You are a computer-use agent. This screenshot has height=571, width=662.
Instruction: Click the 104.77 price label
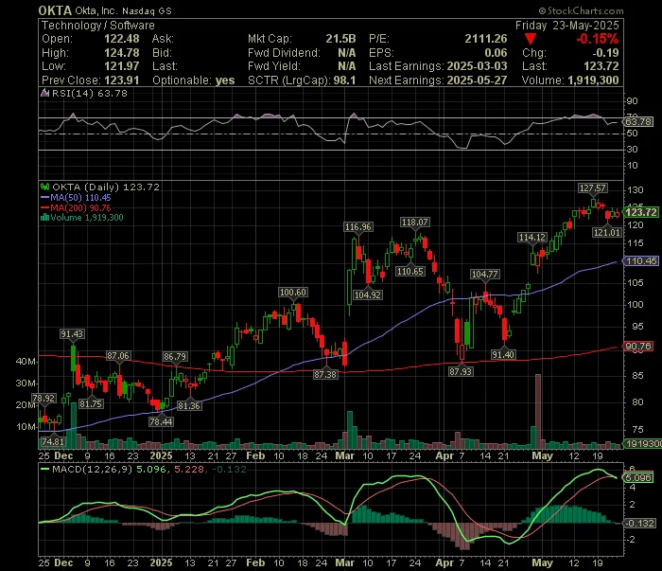pyautogui.click(x=485, y=275)
